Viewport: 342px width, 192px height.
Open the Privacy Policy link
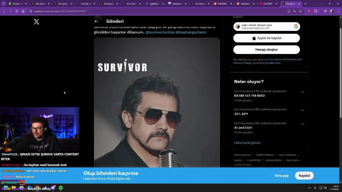[242, 63]
